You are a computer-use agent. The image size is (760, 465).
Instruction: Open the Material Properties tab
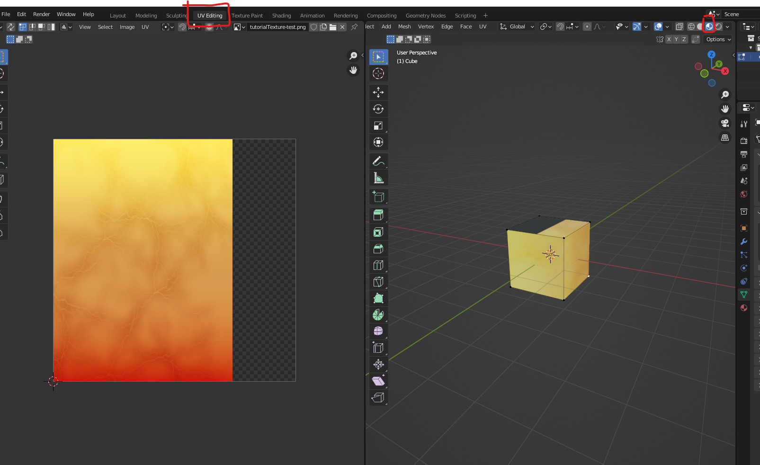coord(743,307)
